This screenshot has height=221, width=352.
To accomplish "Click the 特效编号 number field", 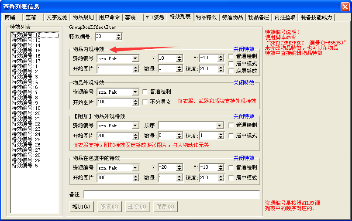I will [x=105, y=37].
